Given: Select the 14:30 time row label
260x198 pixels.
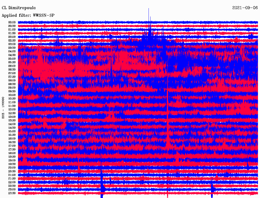Looking at the screenshot, I should [12, 128].
